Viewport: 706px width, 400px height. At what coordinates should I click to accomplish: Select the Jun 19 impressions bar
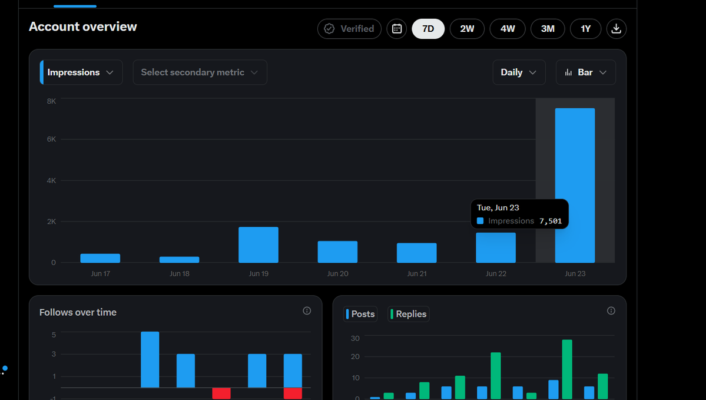tap(258, 244)
